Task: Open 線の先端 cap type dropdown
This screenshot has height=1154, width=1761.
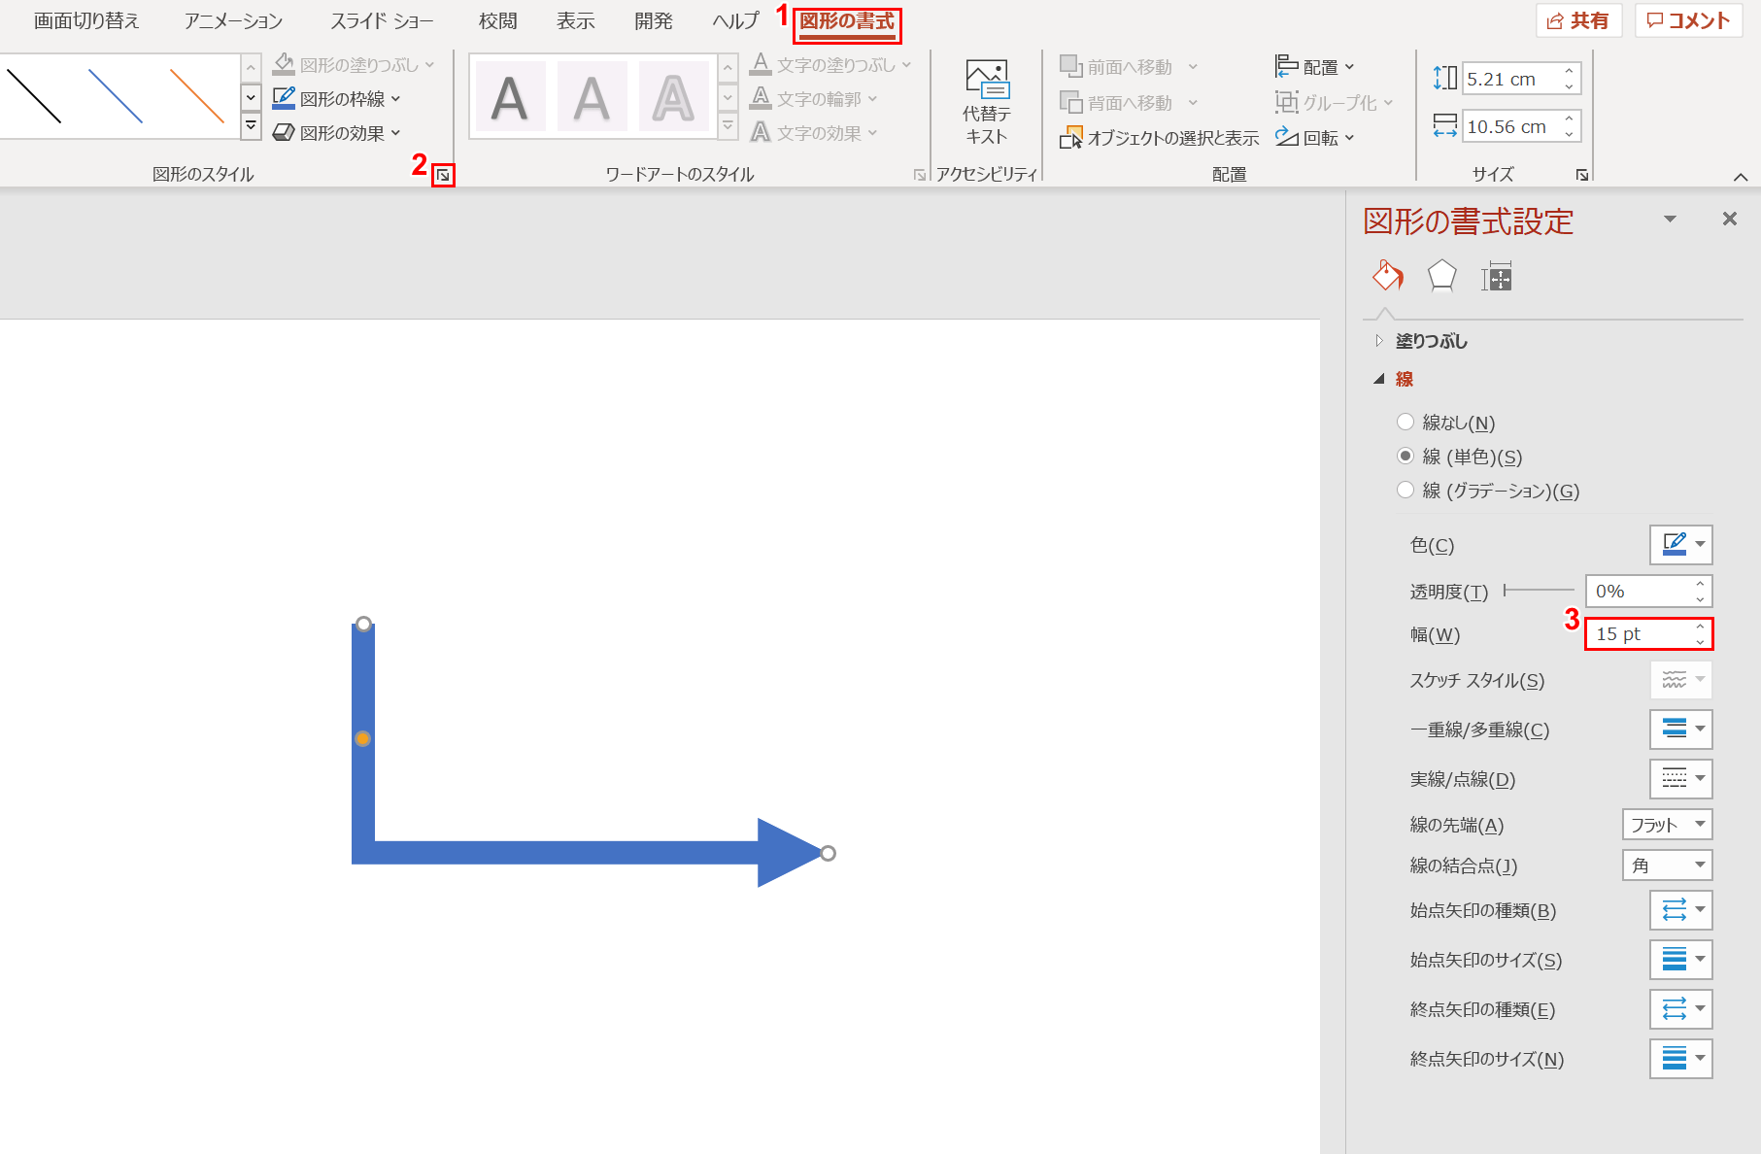Action: (1668, 824)
